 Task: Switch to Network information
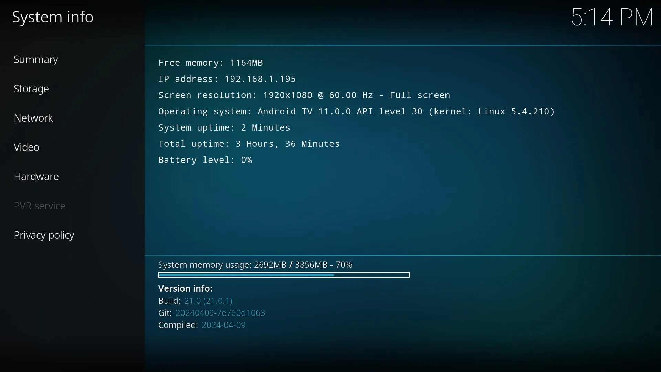33,118
